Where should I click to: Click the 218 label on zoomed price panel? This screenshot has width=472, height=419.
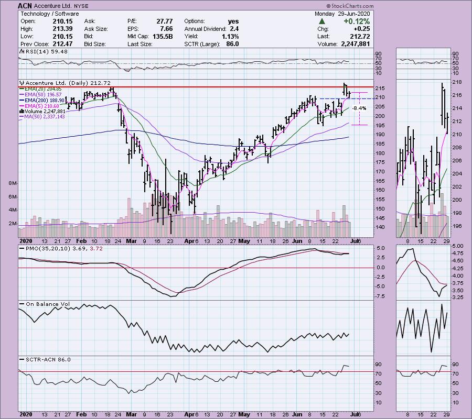tap(456, 82)
